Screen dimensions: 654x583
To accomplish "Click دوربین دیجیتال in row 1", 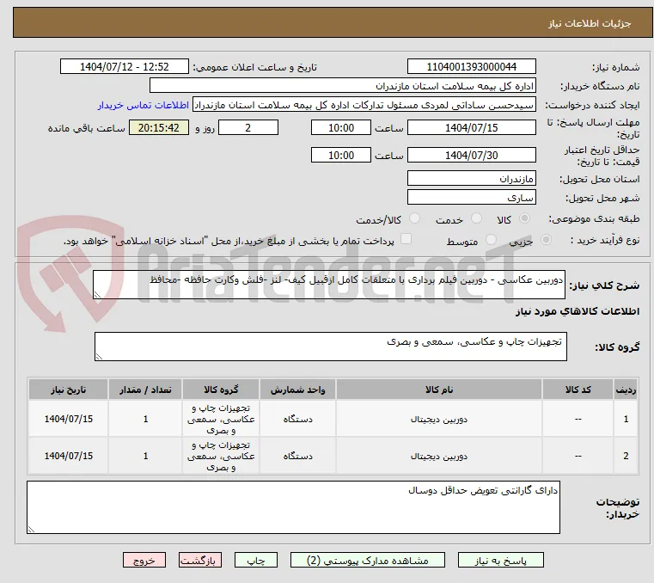I will tap(439, 419).
